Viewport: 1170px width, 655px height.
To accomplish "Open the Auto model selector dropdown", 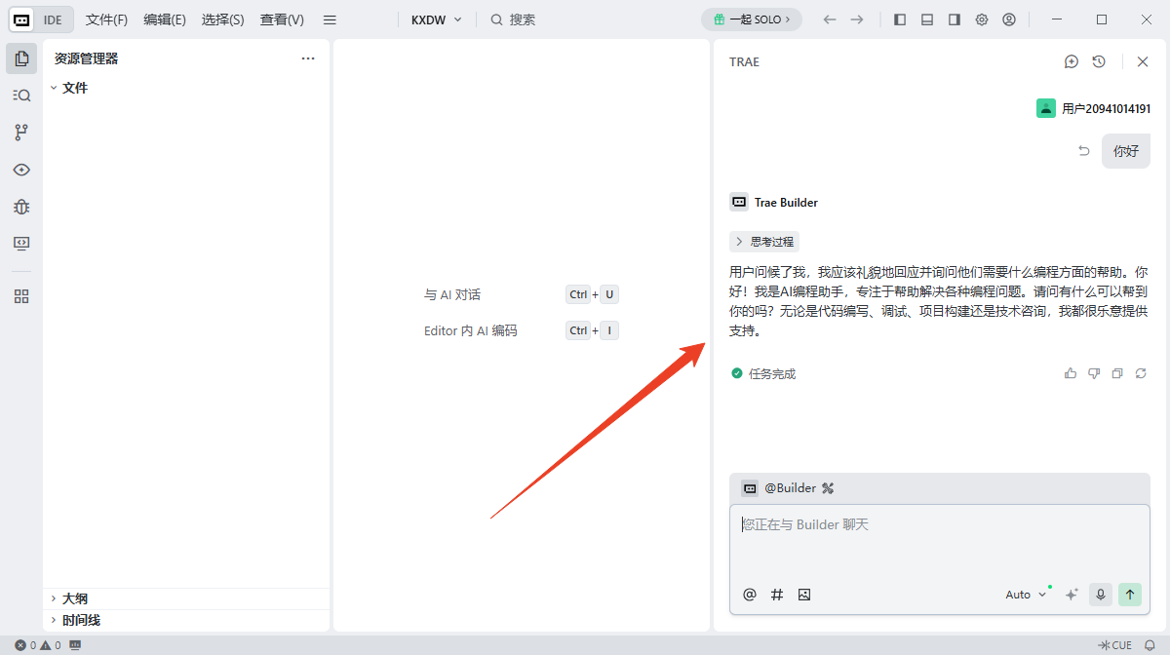I will (x=1022, y=594).
